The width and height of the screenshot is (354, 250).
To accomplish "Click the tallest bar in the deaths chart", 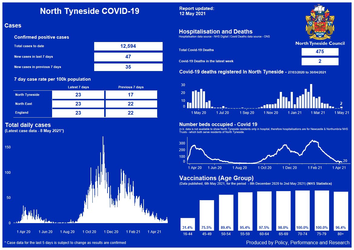I will pyautogui.click(x=311, y=96).
